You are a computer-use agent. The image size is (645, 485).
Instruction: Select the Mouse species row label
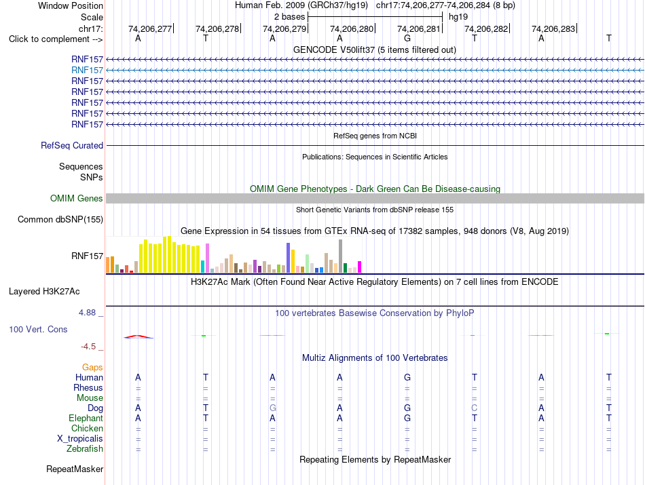[90, 398]
